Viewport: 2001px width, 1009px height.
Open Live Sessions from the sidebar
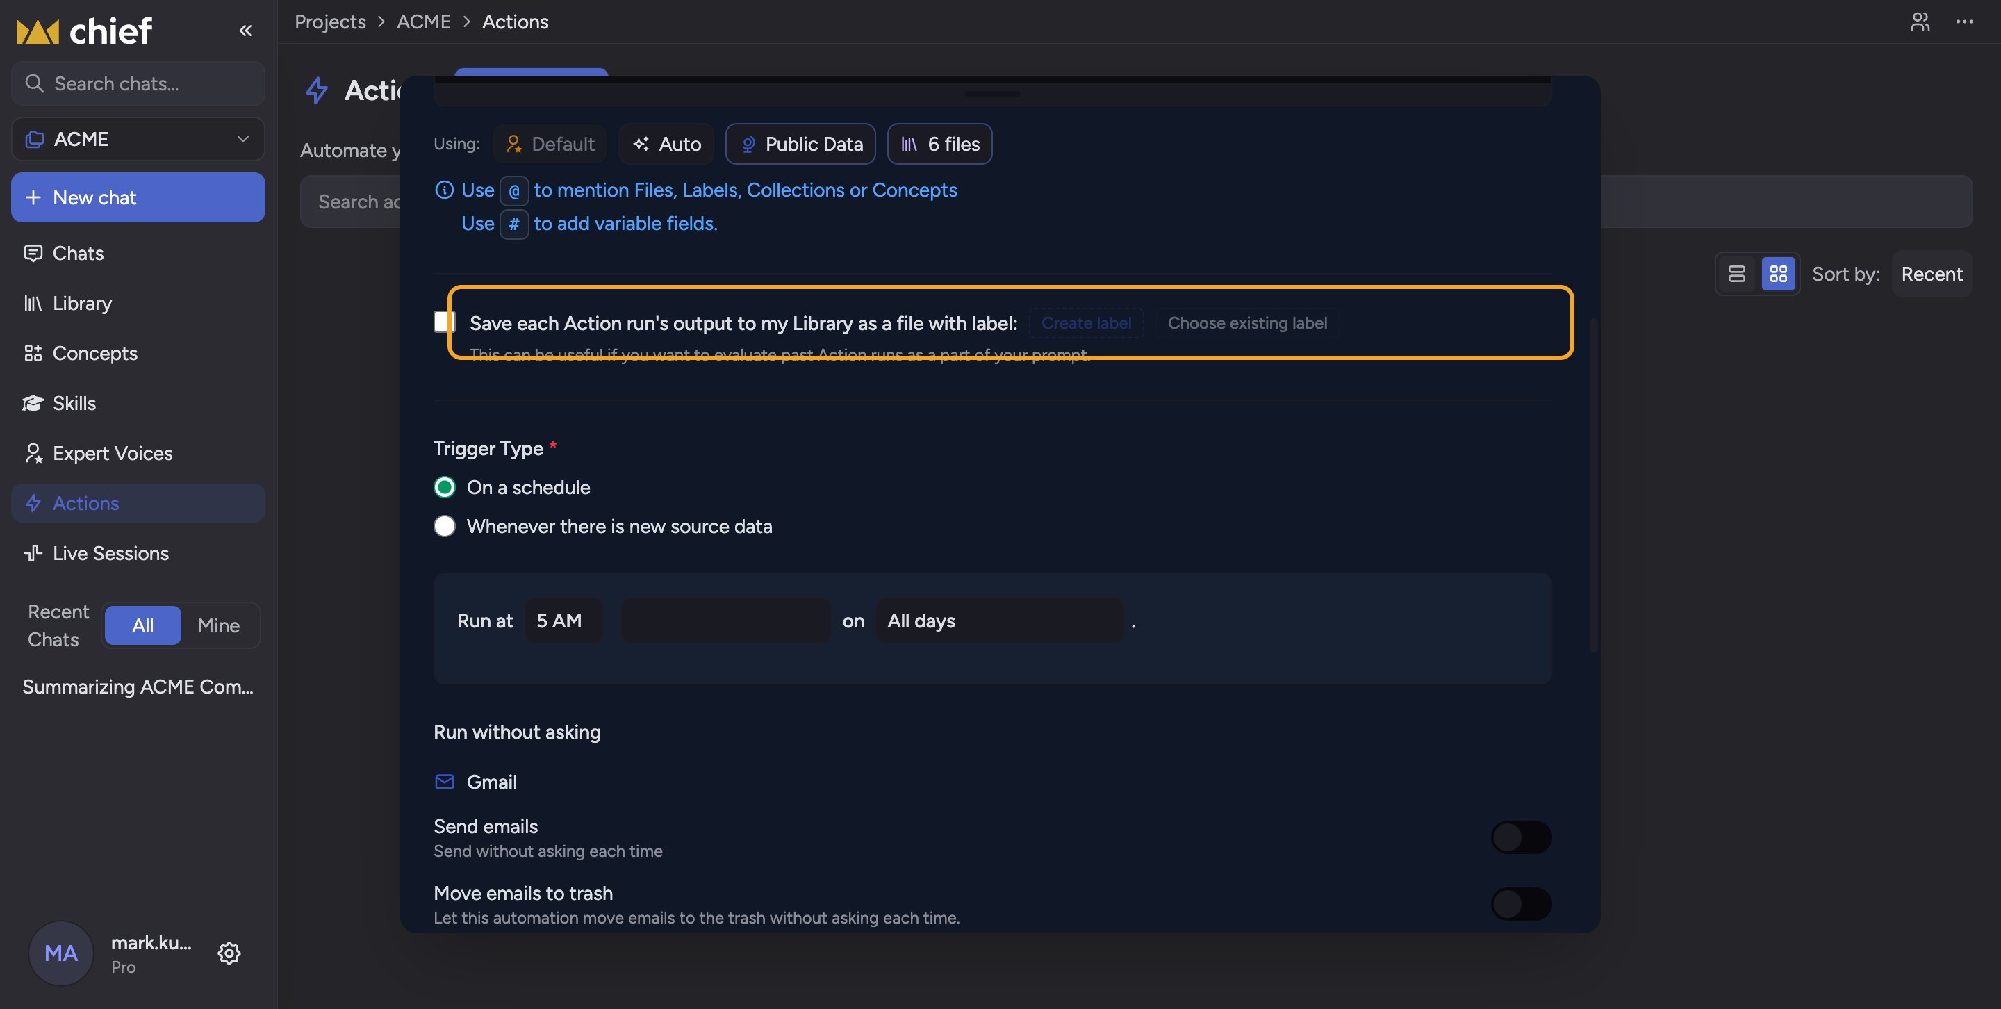[138, 553]
